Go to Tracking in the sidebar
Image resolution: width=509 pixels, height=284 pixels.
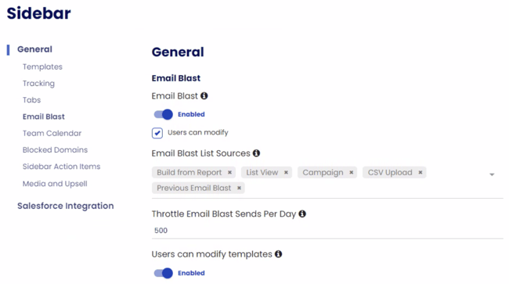pyautogui.click(x=38, y=83)
